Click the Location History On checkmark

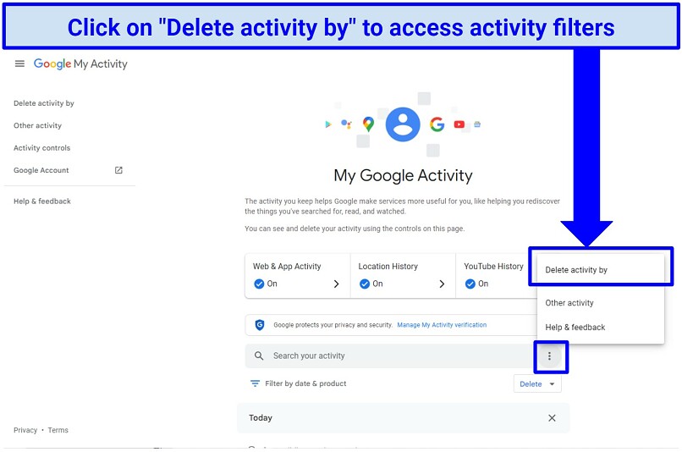click(x=365, y=284)
